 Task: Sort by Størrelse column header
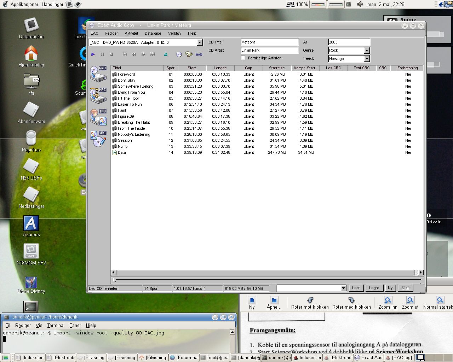pos(277,68)
